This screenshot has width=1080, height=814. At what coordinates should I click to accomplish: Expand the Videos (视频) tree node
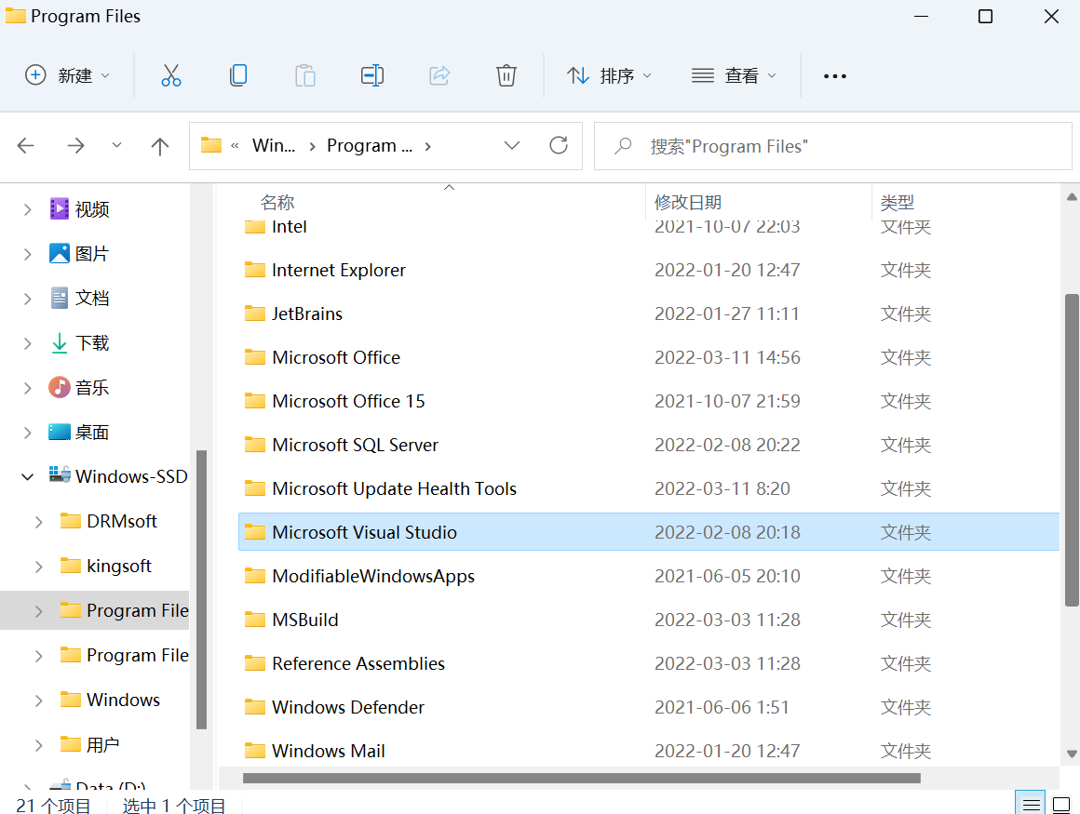pyautogui.click(x=28, y=210)
